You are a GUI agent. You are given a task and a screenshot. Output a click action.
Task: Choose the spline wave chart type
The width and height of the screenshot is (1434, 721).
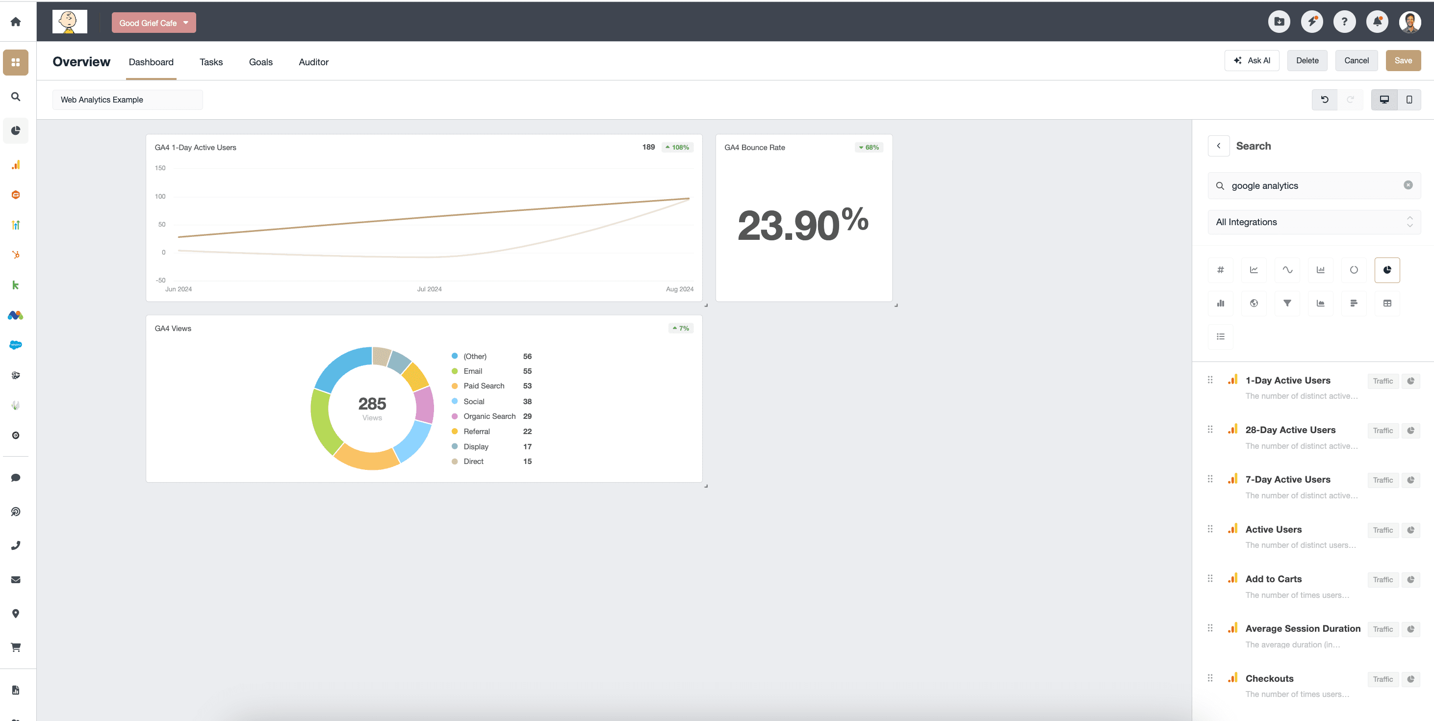(1287, 270)
